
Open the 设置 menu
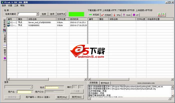tap(10, 5)
